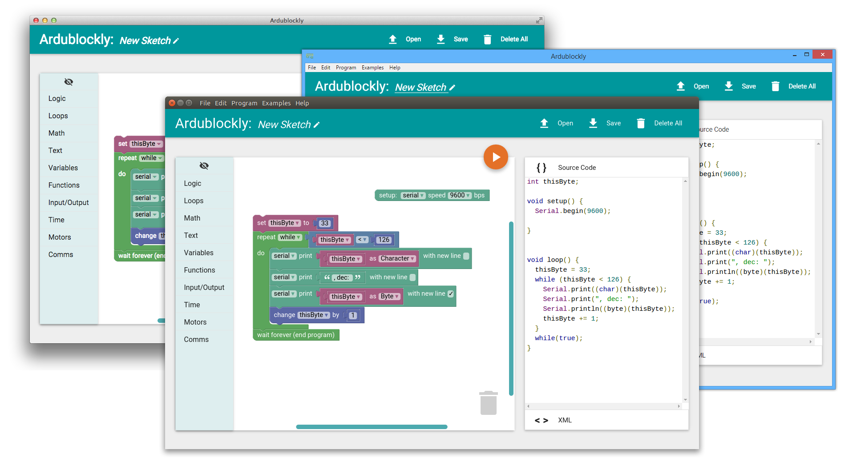Click pencil icon beside front window's New Sketch
This screenshot has width=865, height=462.
(x=317, y=125)
